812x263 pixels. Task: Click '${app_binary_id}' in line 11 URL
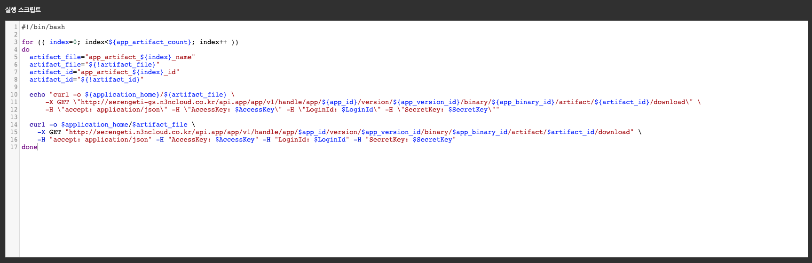[x=523, y=102]
